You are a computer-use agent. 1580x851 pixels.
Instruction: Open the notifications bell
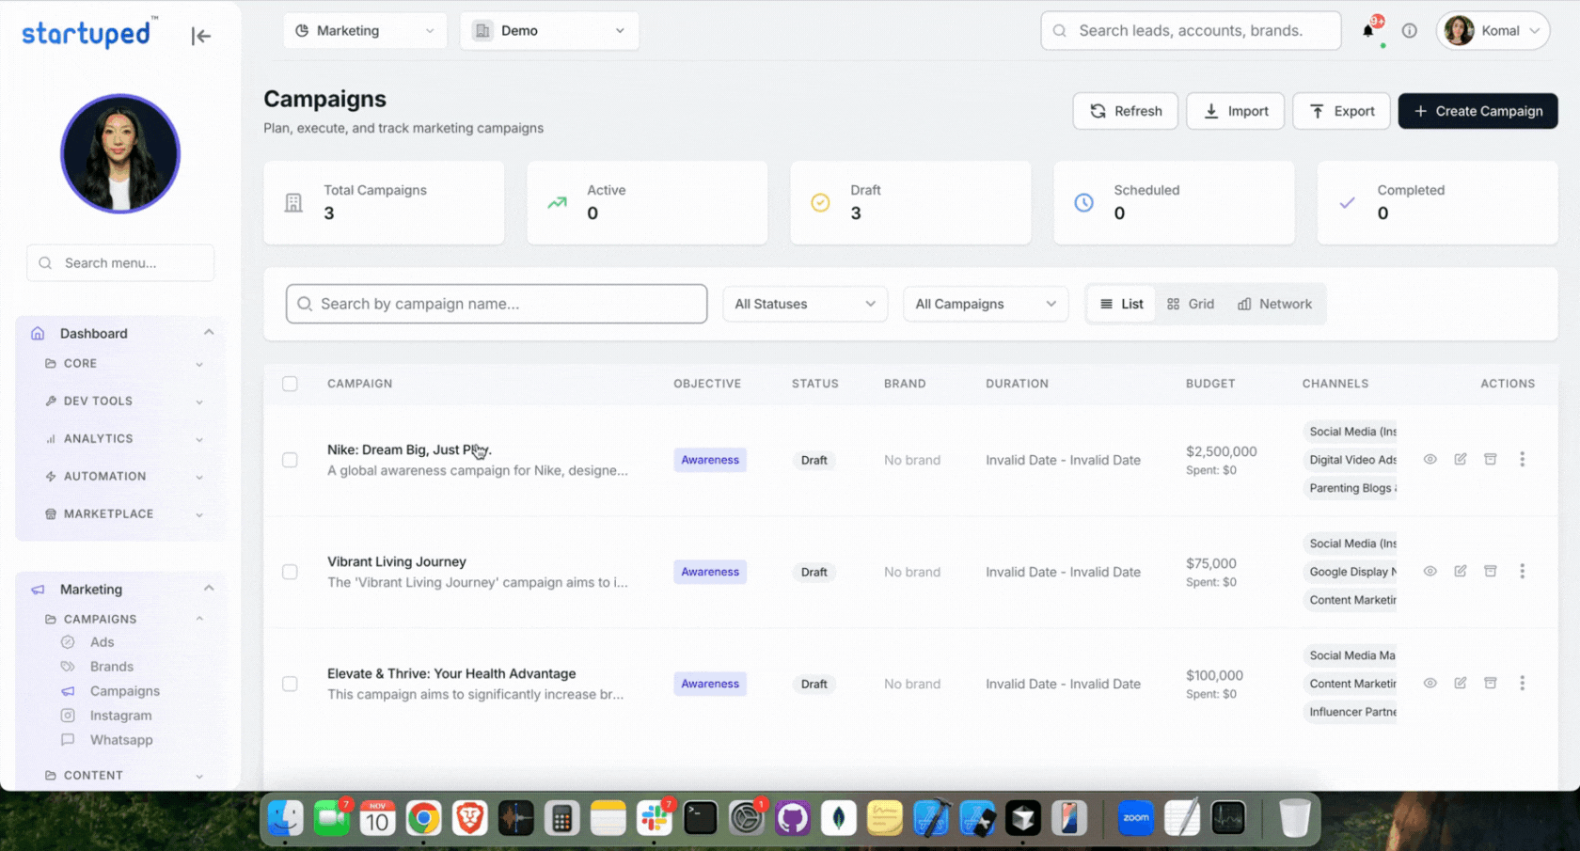[1370, 30]
